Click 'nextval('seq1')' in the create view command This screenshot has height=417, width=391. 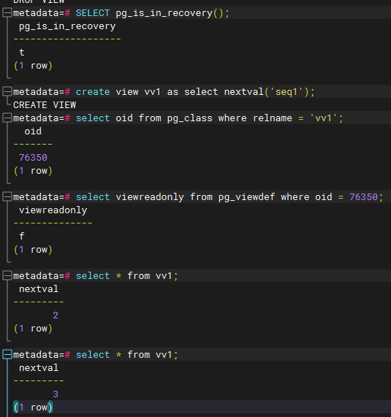tap(266, 92)
